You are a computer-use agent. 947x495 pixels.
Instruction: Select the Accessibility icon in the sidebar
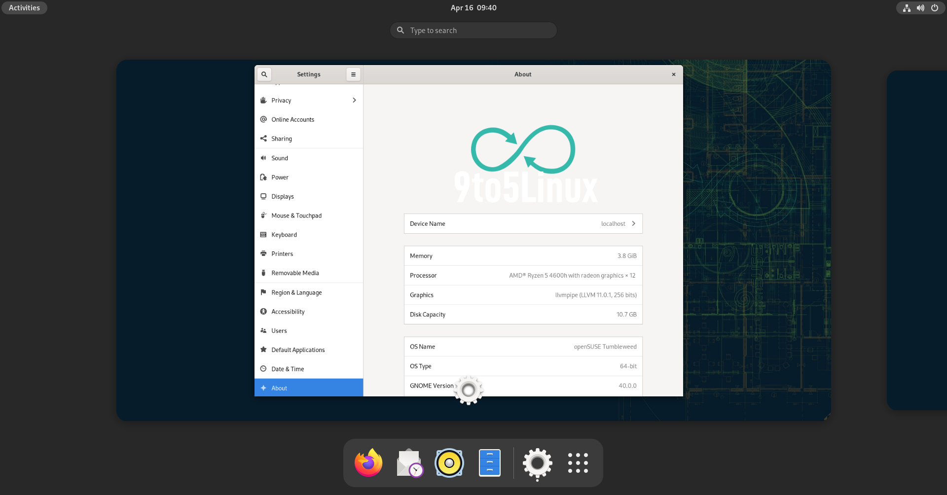264,311
